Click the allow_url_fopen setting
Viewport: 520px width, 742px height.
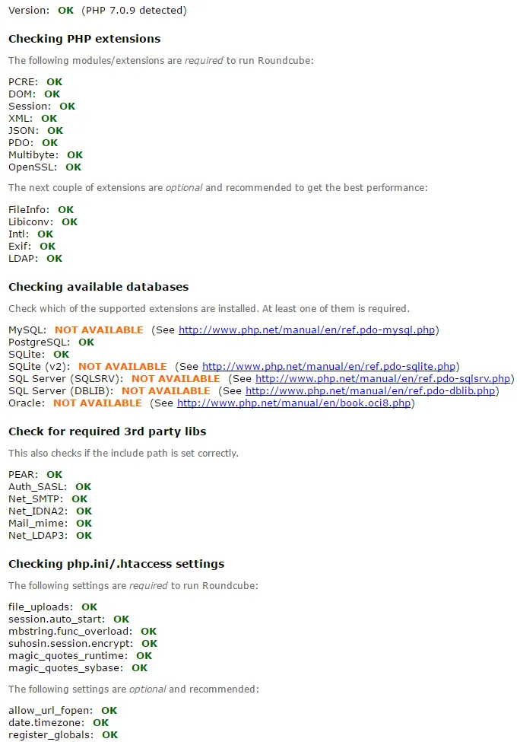pyautogui.click(x=51, y=711)
